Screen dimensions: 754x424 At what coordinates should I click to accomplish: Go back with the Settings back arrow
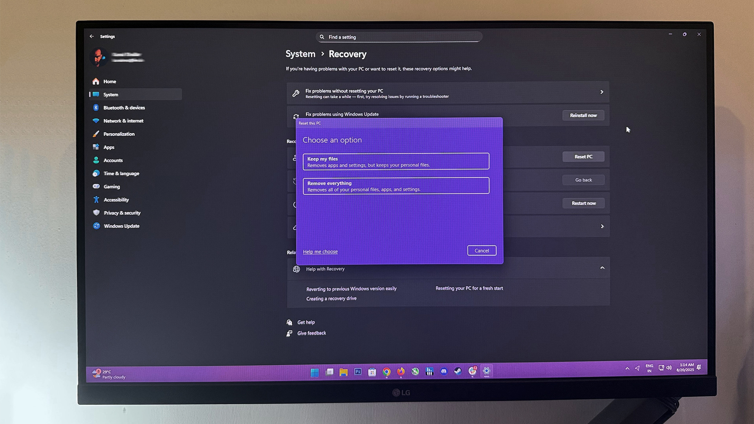92,37
